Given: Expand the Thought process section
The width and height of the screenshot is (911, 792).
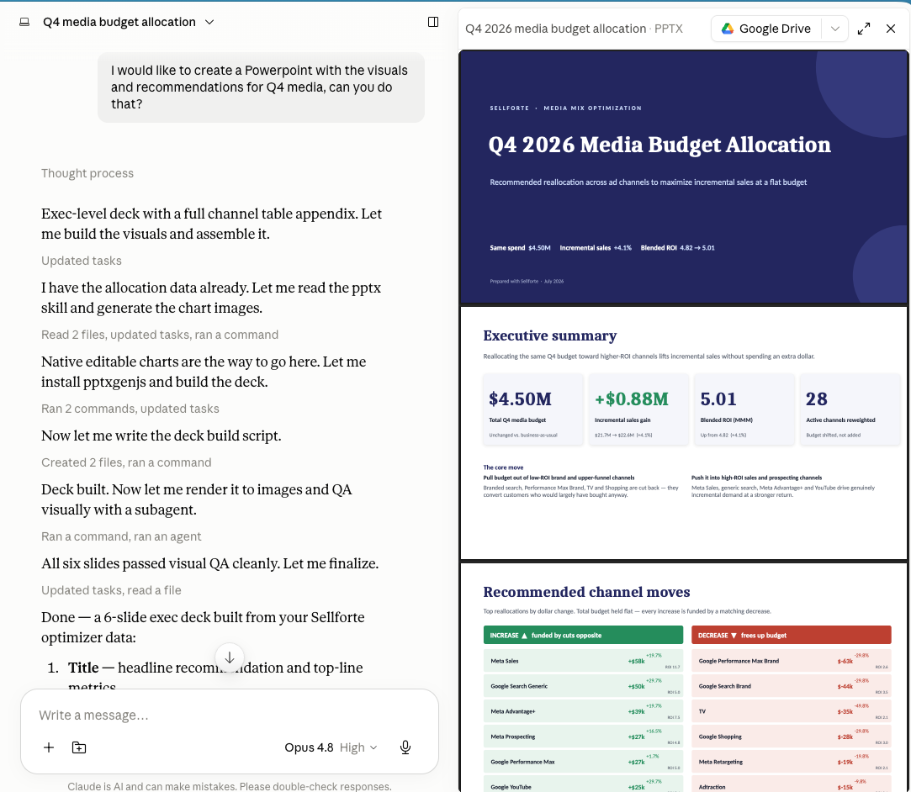Looking at the screenshot, I should coord(87,173).
